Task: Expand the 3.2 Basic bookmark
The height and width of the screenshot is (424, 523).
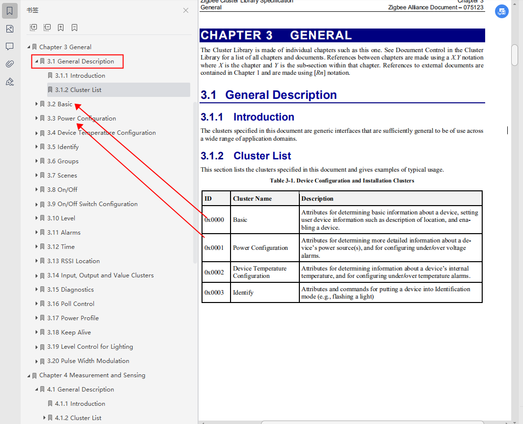Action: [x=35, y=104]
